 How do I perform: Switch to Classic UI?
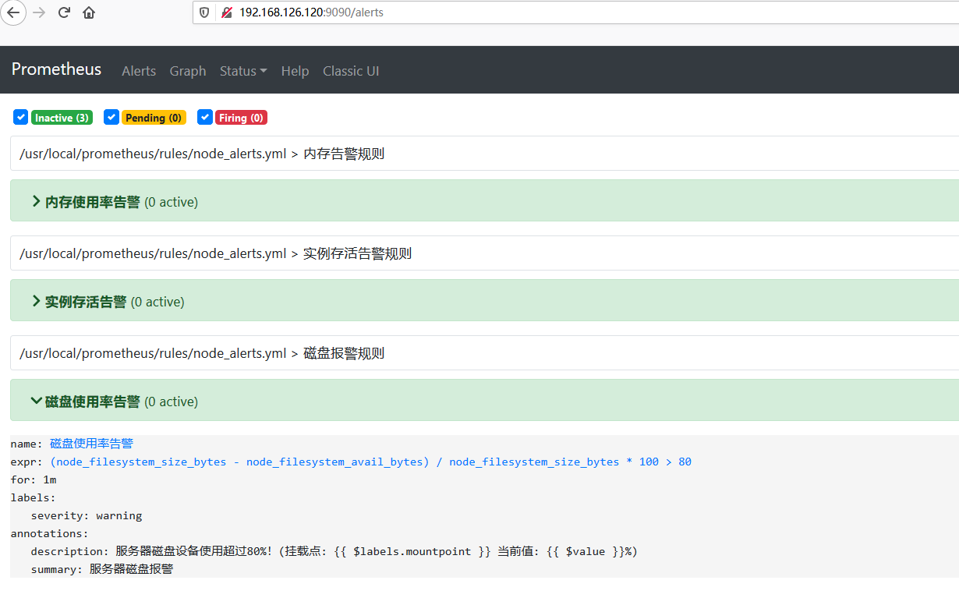(x=351, y=71)
